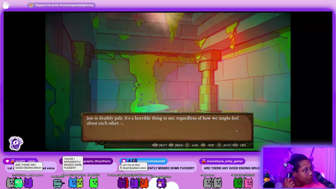Viewport: 336px width, 189px height.
Task: Click the BKSP key hint icon
Action: tap(171, 145)
